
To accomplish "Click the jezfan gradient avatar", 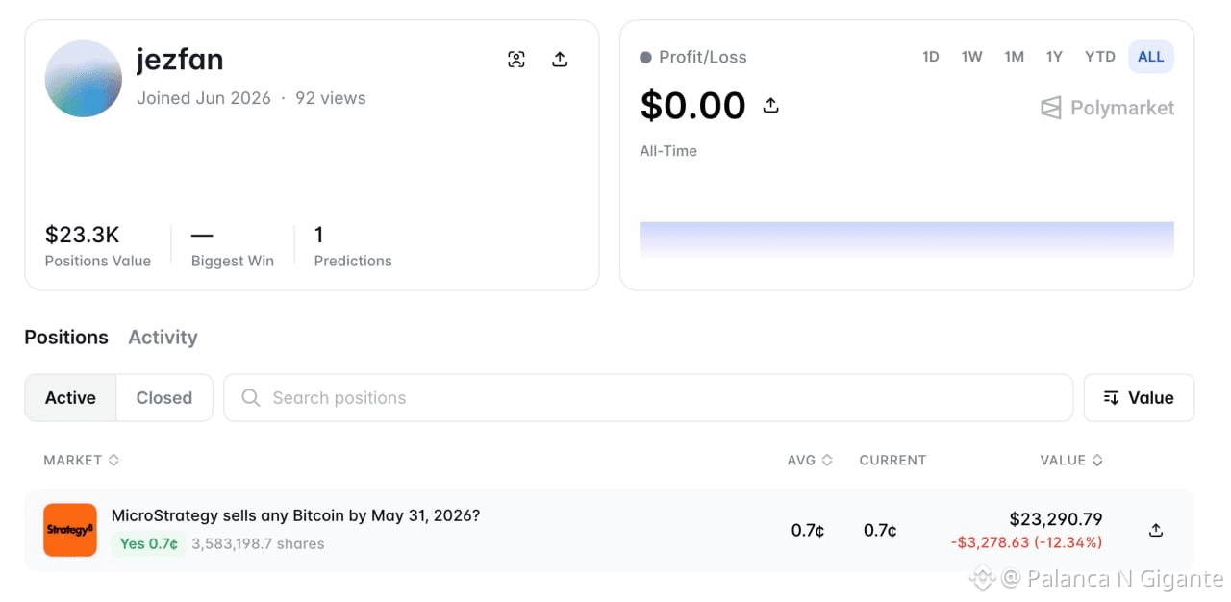I will pos(84,79).
